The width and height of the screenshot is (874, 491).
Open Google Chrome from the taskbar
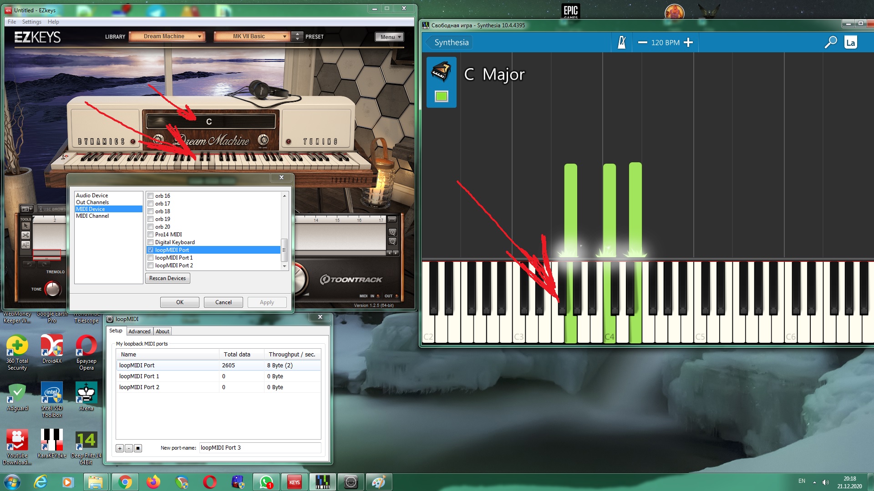125,482
